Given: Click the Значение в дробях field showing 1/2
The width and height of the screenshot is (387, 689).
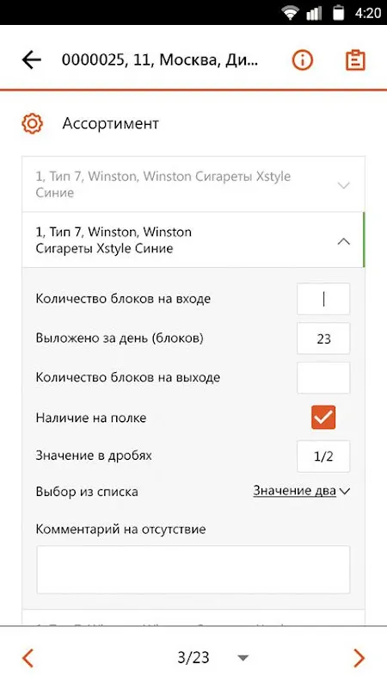Looking at the screenshot, I should 323,456.
